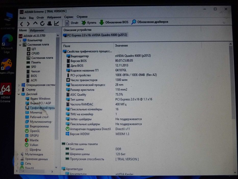Select Видеорежимы in the tree

tap(37, 126)
